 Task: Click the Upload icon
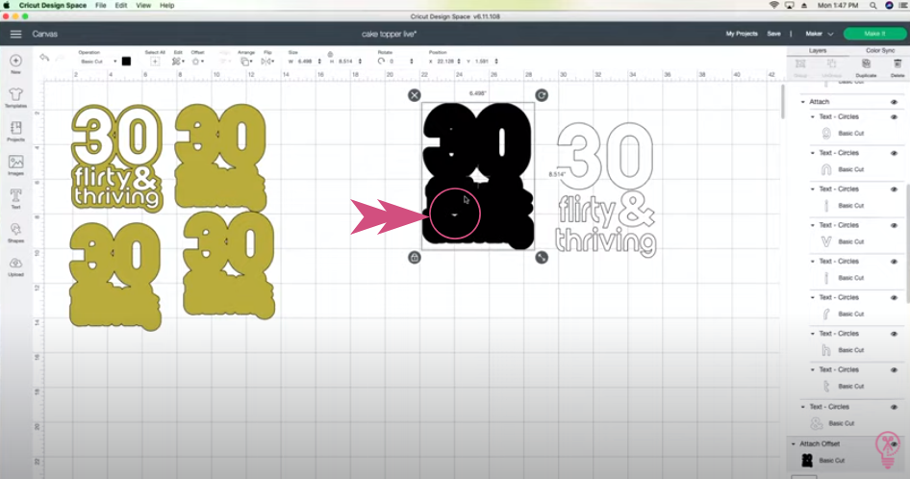pyautogui.click(x=15, y=264)
